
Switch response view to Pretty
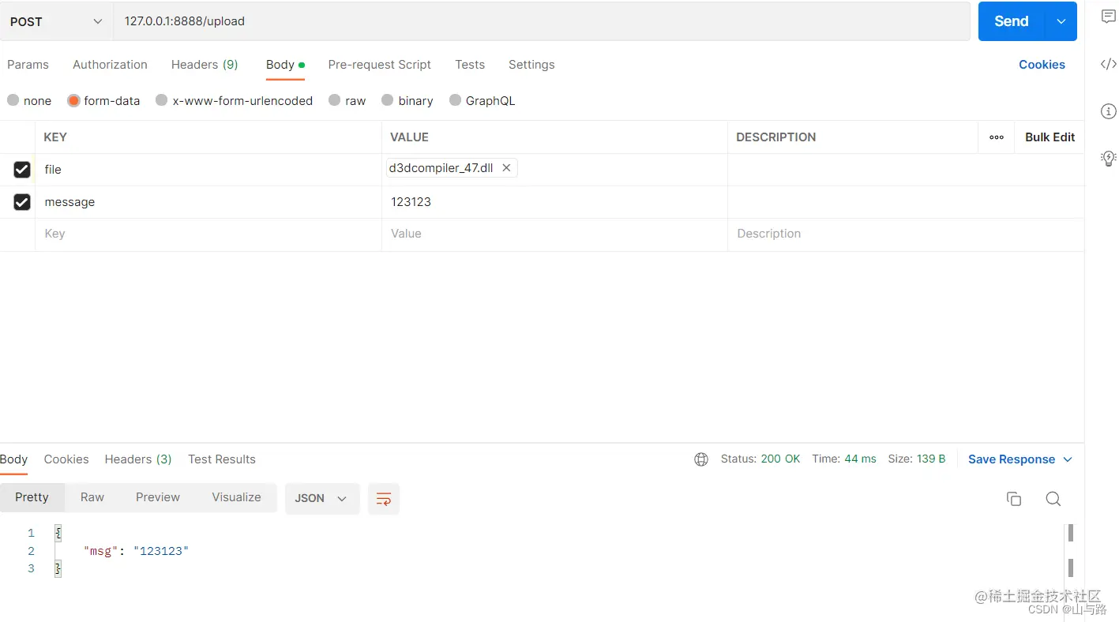pos(32,497)
